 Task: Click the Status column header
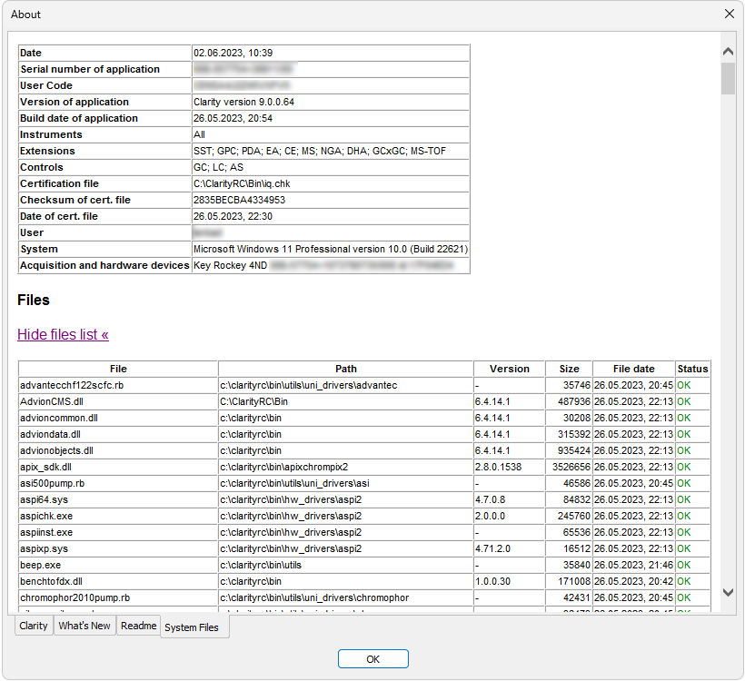coord(692,369)
